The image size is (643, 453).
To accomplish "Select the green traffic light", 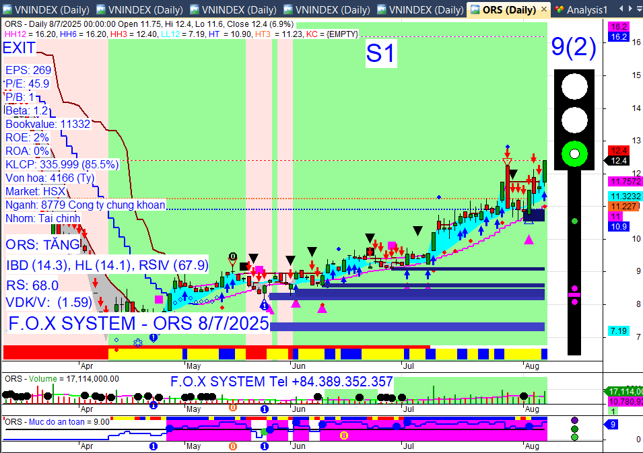I will coord(574,154).
